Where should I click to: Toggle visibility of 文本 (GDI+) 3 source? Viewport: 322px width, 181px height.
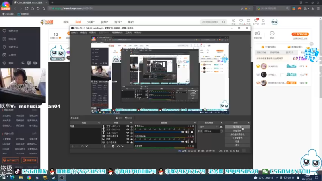128,126
